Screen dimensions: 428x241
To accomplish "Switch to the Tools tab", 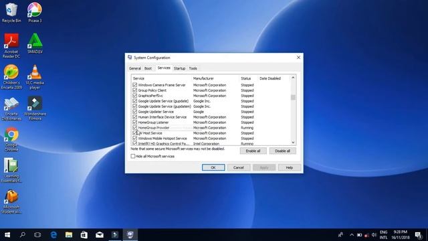I will pos(193,68).
